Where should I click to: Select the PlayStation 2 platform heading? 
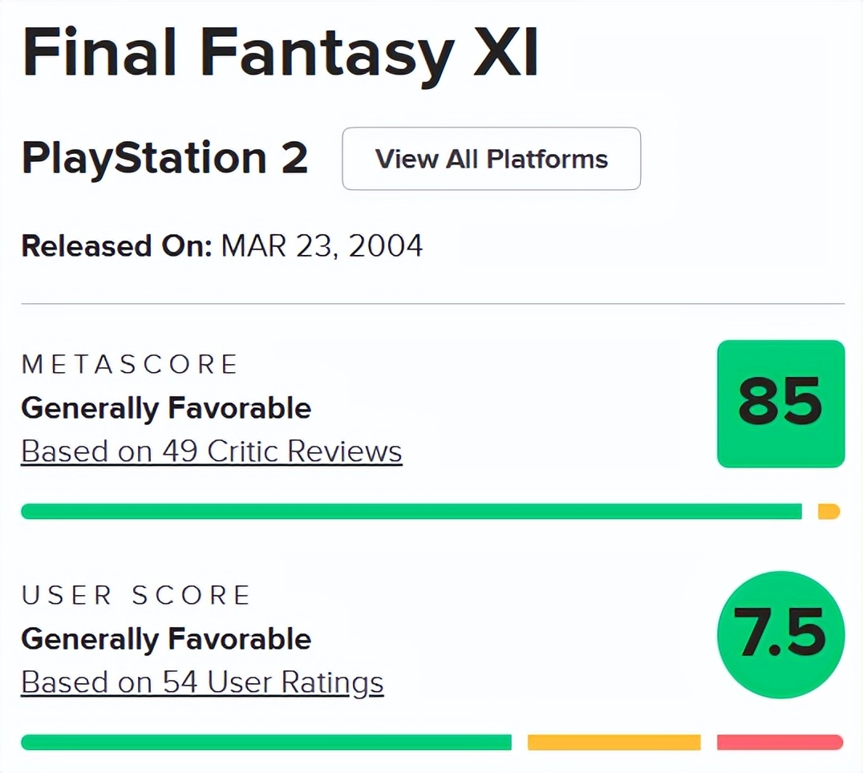[164, 158]
